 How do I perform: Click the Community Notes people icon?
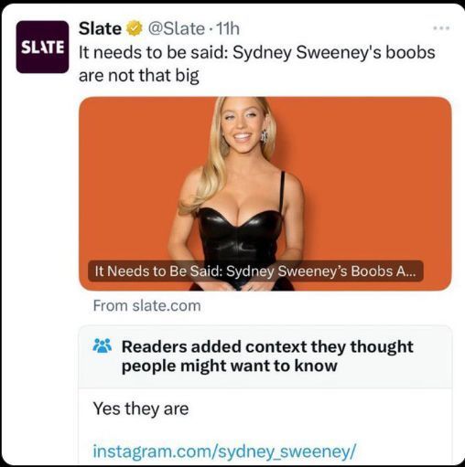tap(102, 345)
